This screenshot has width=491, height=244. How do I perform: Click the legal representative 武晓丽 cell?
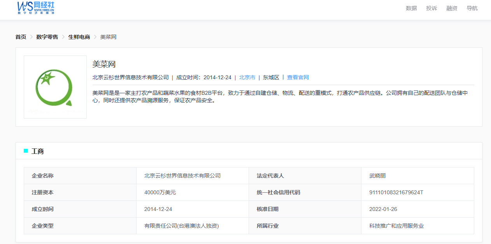point(377,176)
